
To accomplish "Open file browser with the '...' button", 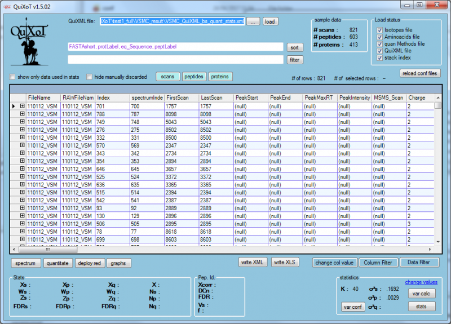I will point(253,21).
